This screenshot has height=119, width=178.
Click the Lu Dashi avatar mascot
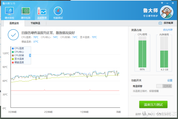pyautogui.click(x=167, y=12)
